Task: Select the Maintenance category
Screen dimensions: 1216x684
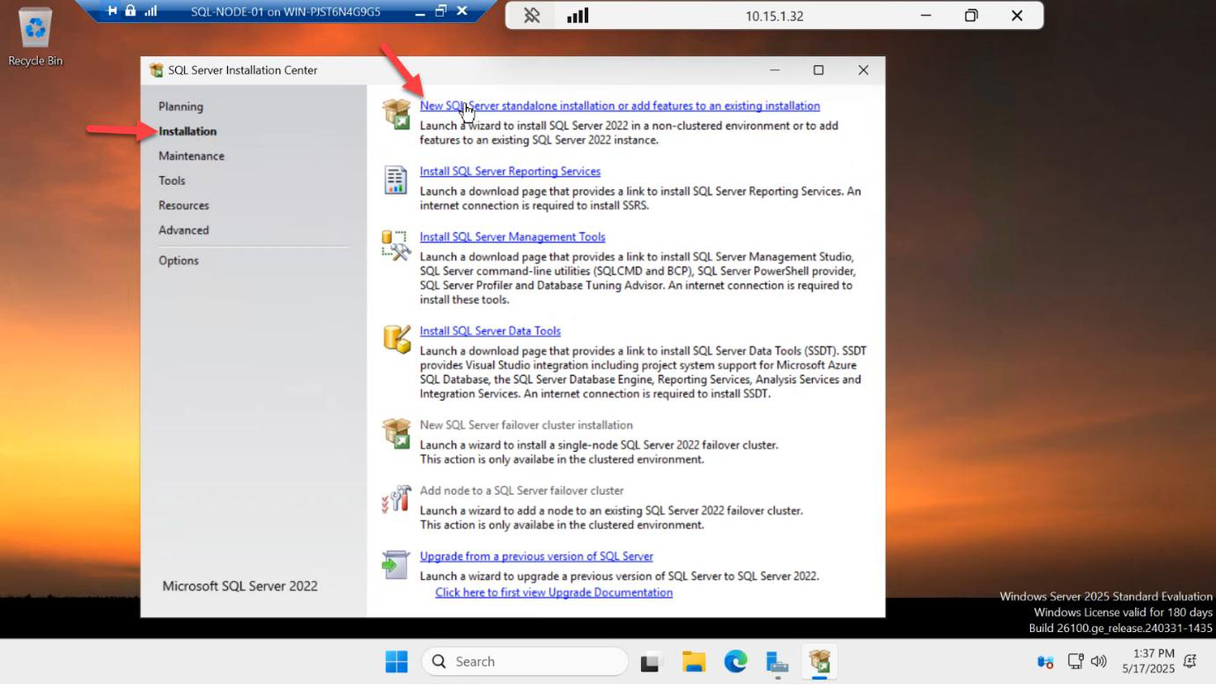Action: click(x=191, y=156)
